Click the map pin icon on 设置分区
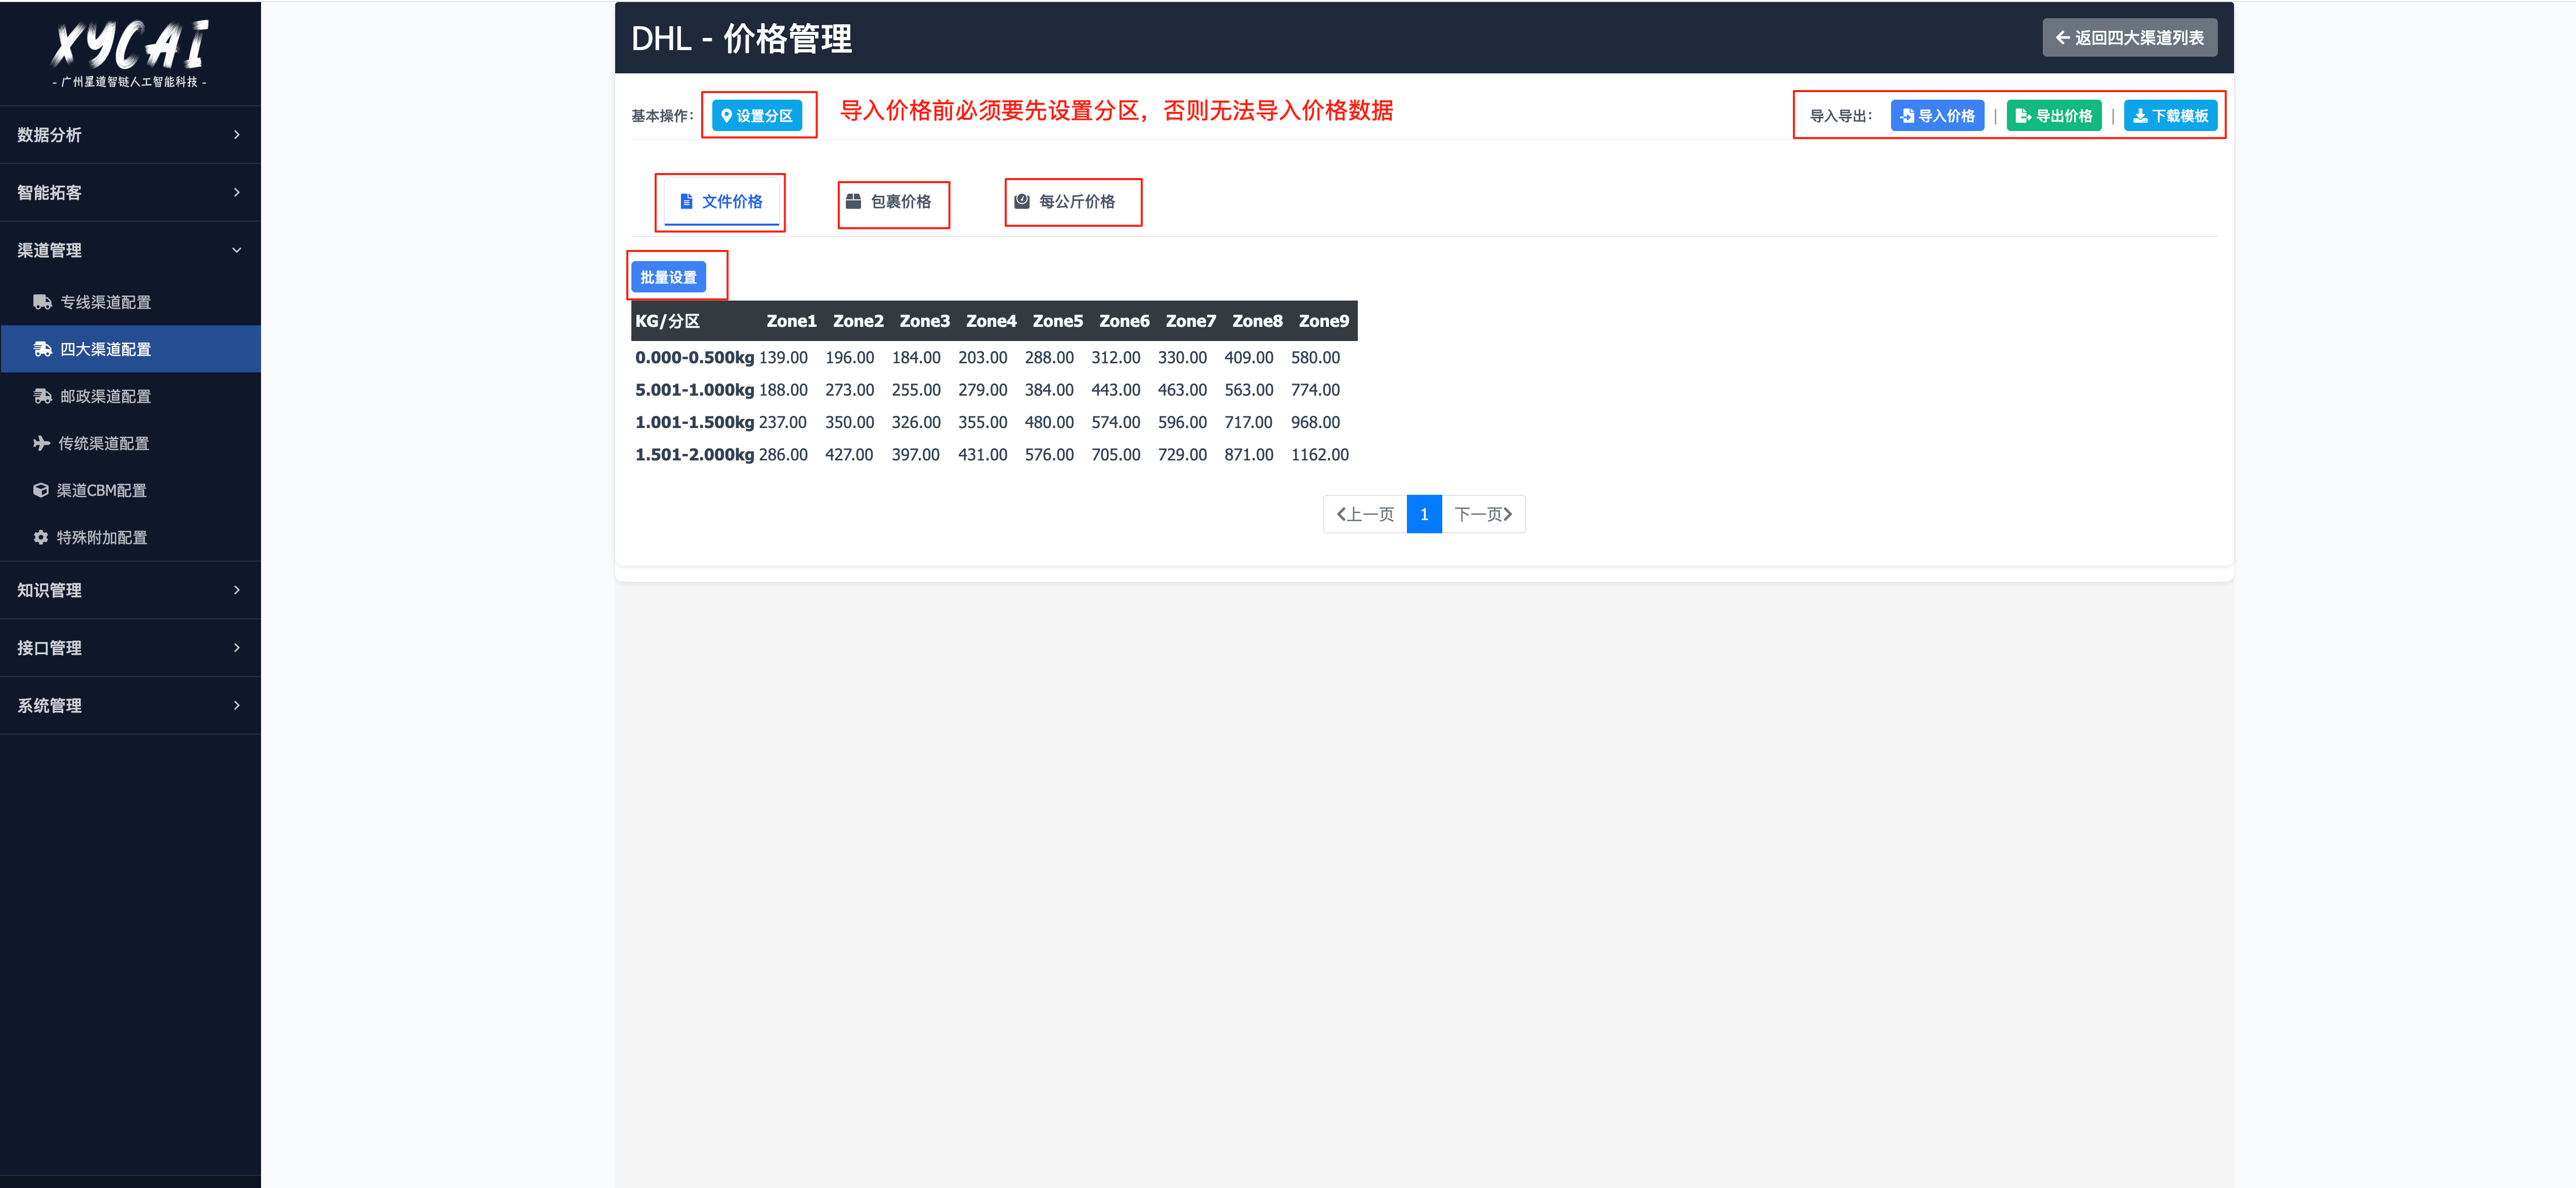Viewport: 2576px width, 1188px height. pos(727,115)
